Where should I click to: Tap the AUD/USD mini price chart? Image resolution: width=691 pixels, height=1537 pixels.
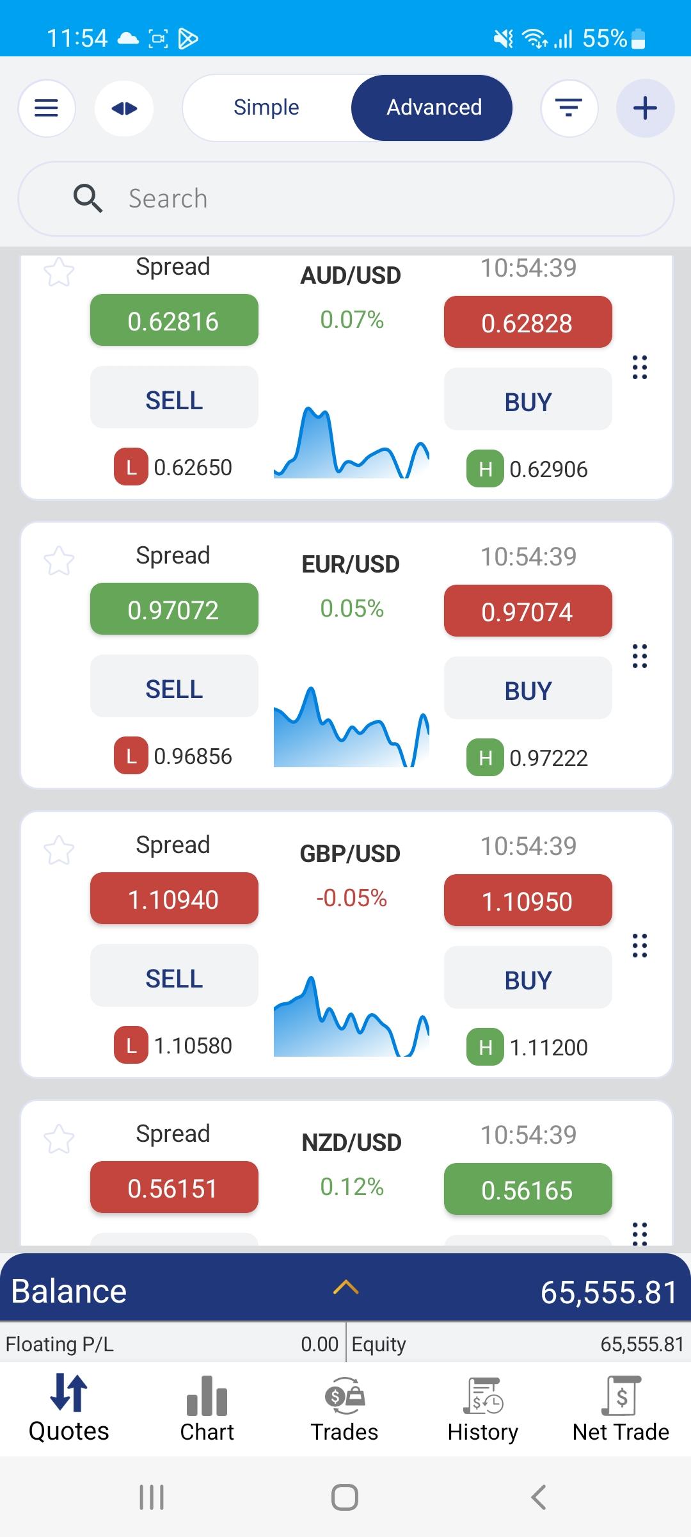click(x=351, y=443)
